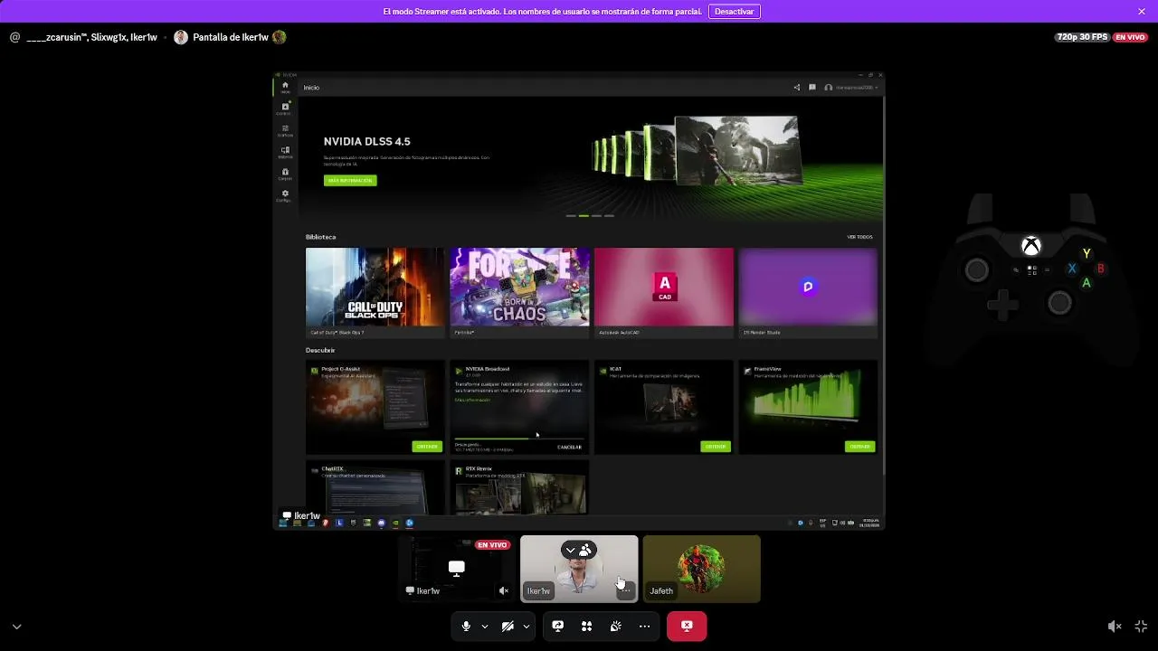Exit fullscreen with the collapse arrows icon
The width and height of the screenshot is (1158, 651).
(x=1141, y=626)
